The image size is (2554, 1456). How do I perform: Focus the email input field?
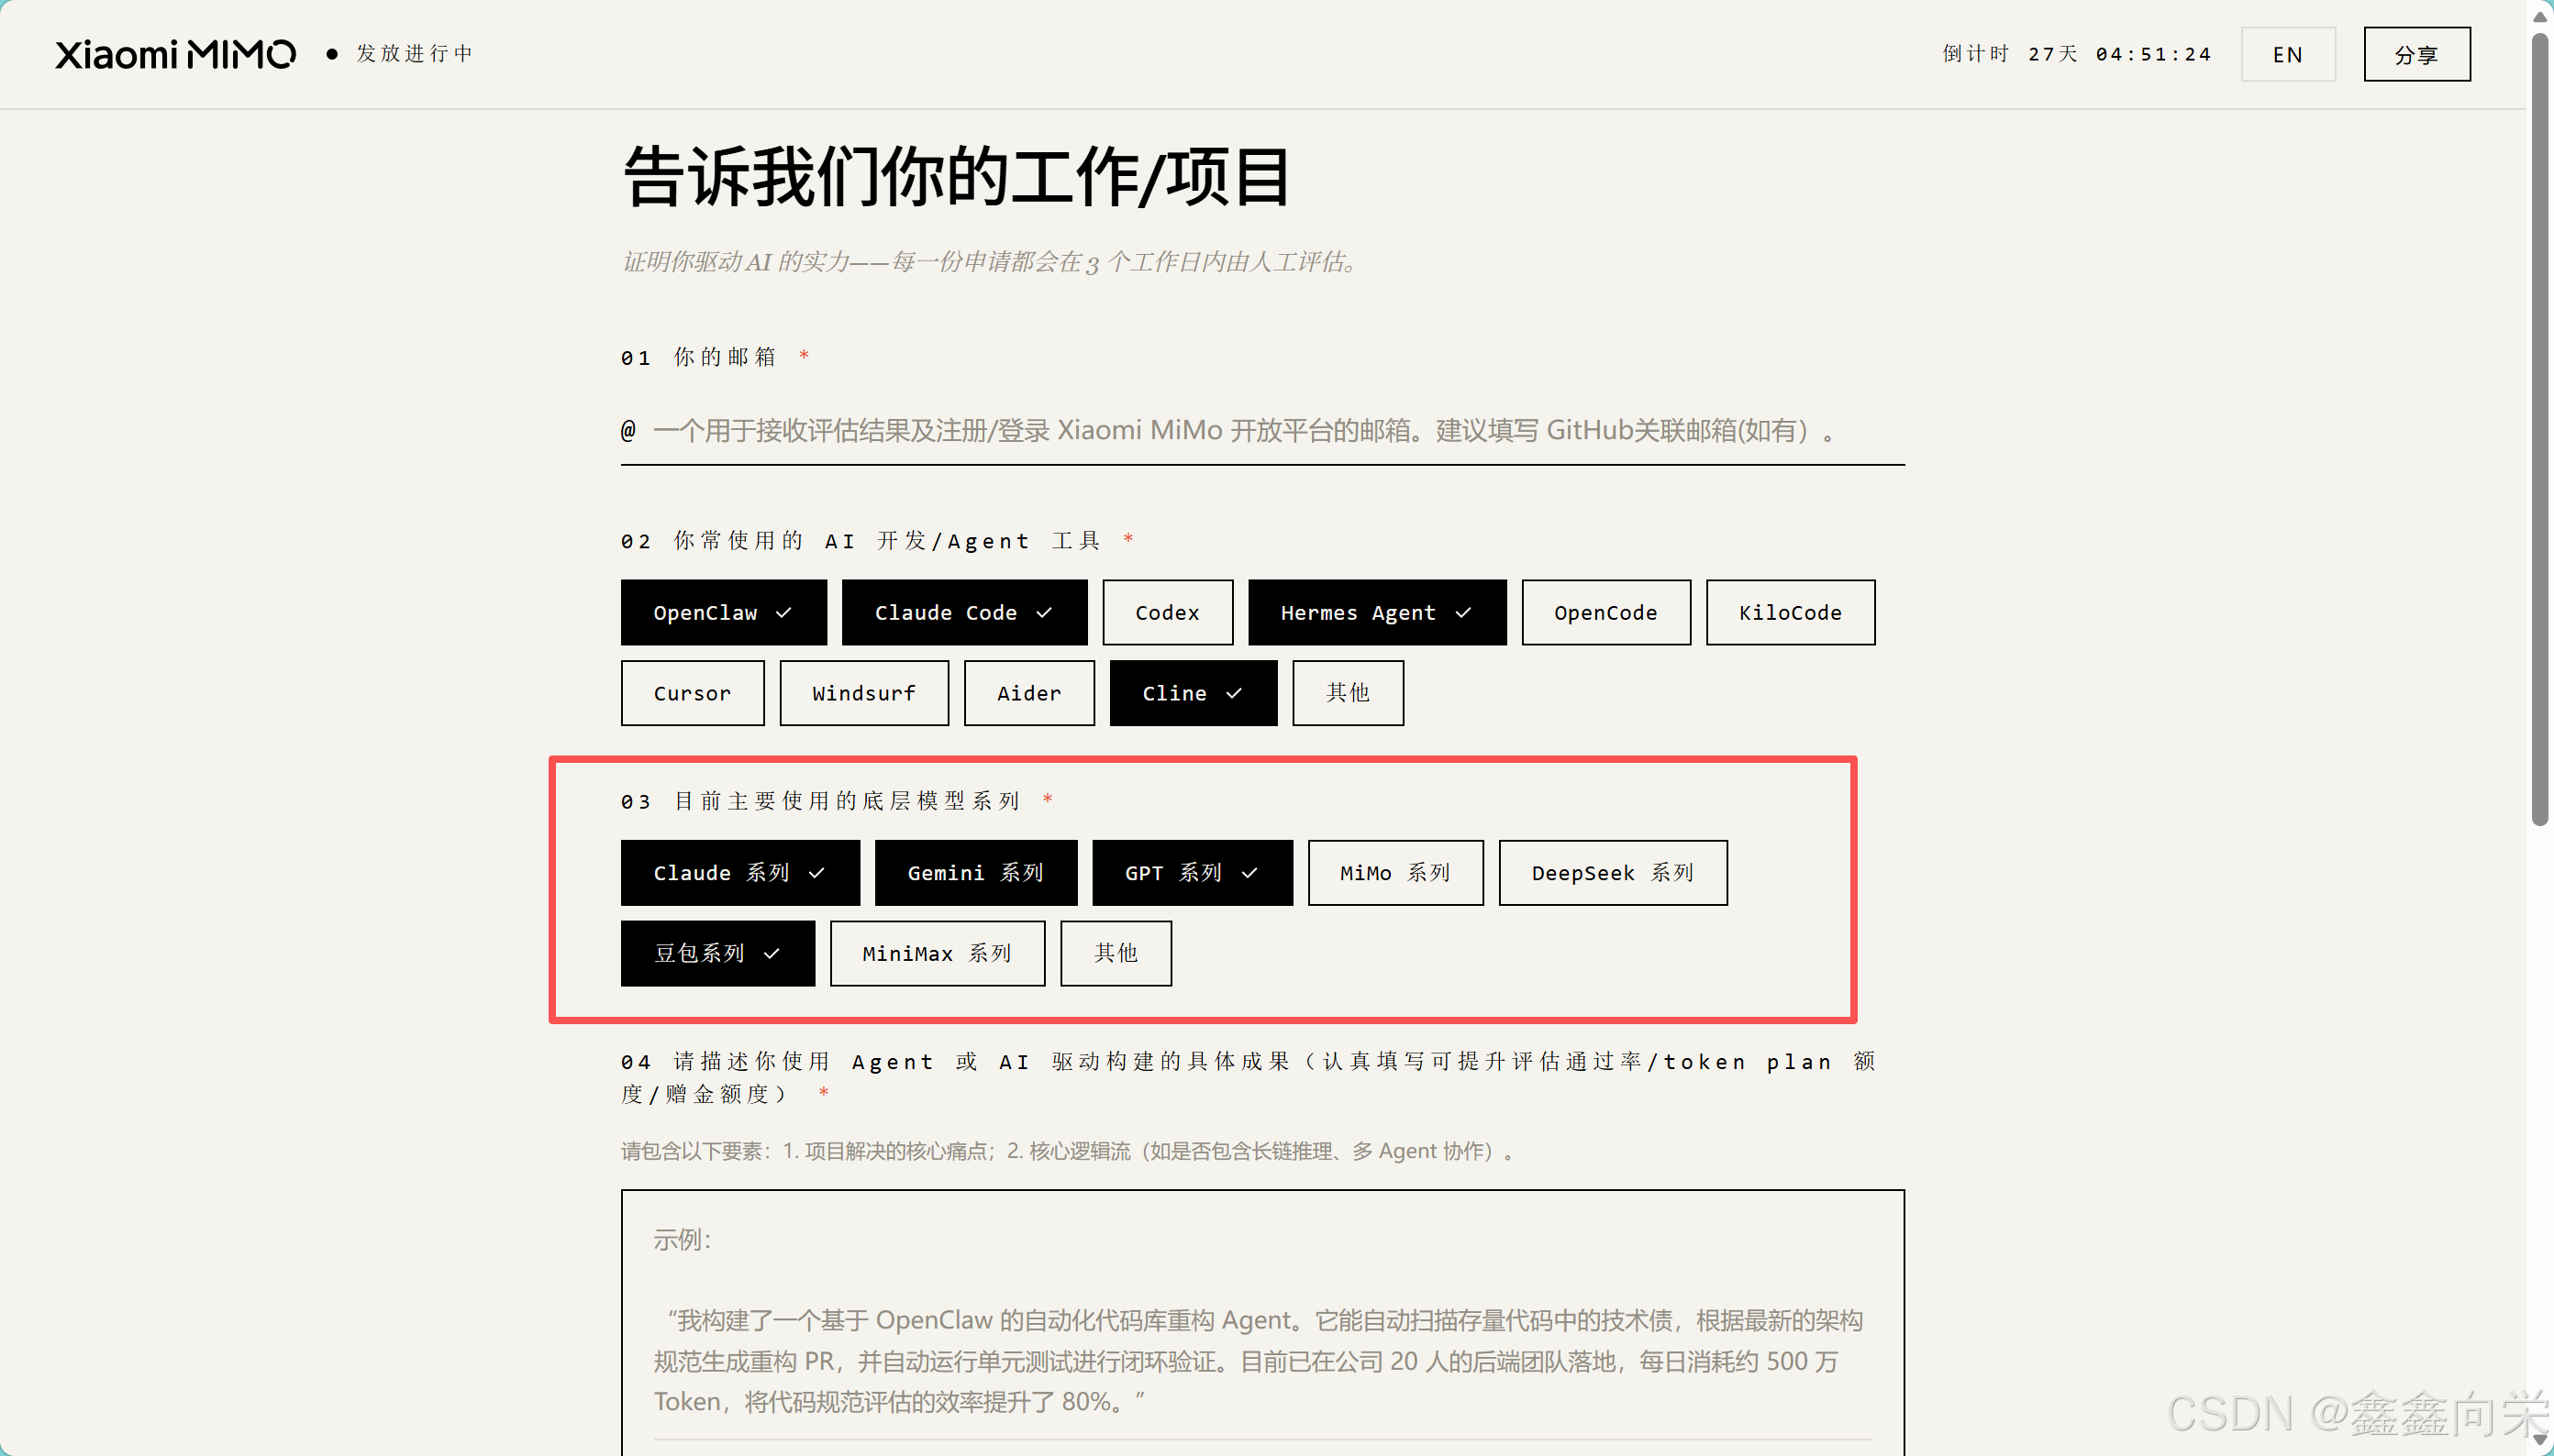(x=1262, y=431)
